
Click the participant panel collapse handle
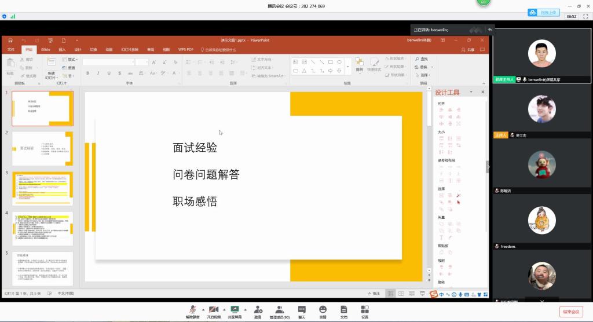tap(488, 167)
